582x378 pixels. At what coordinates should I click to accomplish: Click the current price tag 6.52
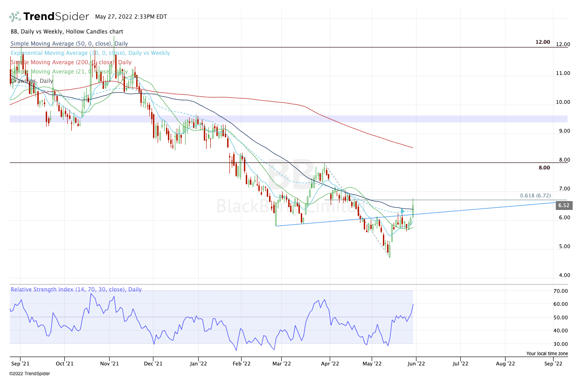point(562,205)
